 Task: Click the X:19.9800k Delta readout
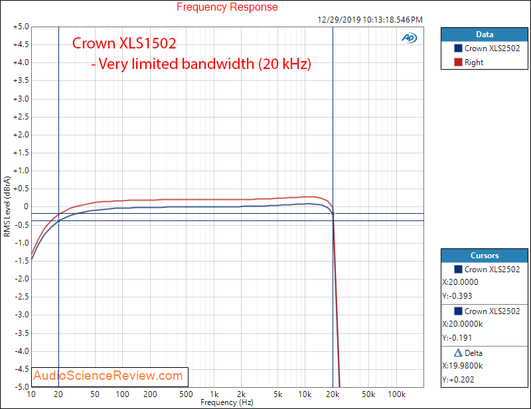[x=464, y=367]
